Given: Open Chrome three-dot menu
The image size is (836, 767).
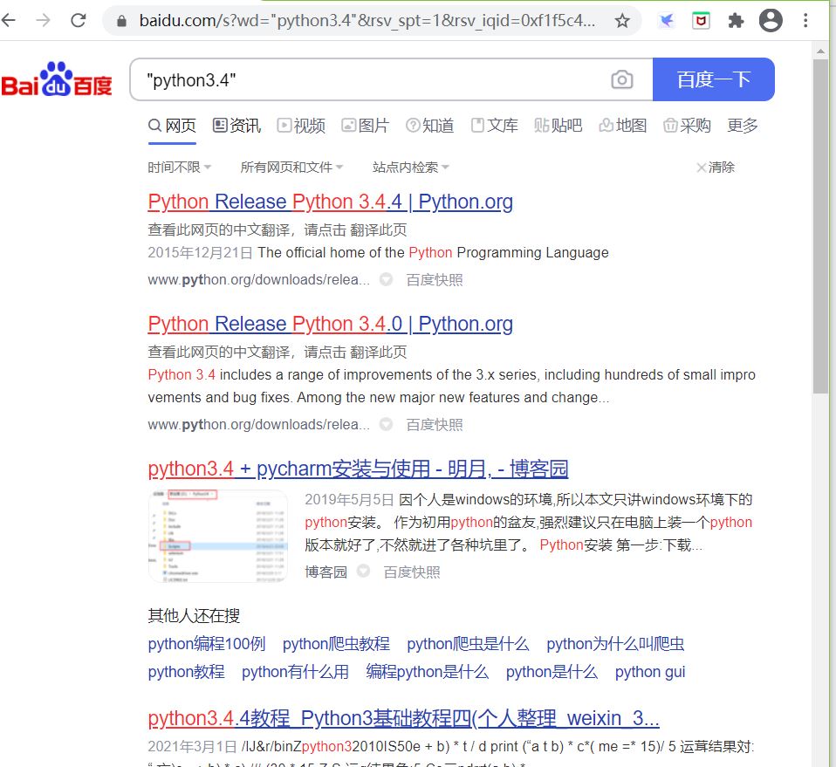Looking at the screenshot, I should pos(805,21).
